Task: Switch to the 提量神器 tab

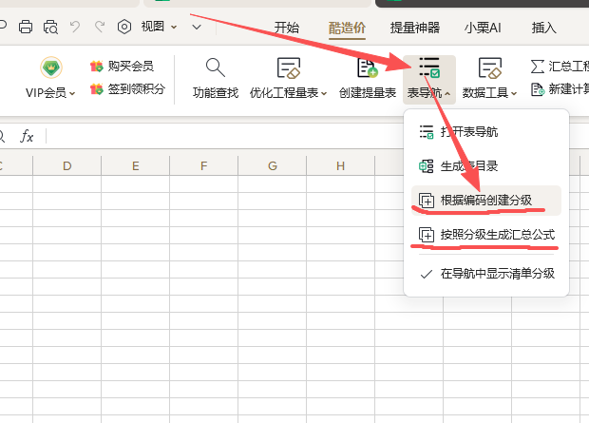Action: 415,28
